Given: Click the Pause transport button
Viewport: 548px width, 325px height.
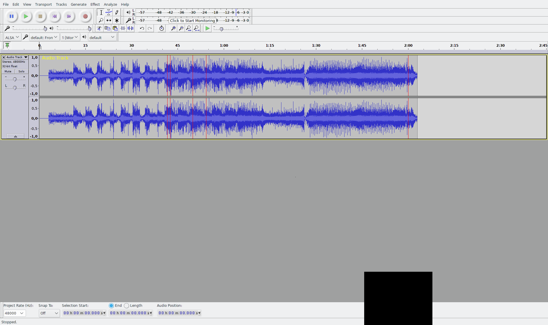Looking at the screenshot, I should (x=12, y=17).
